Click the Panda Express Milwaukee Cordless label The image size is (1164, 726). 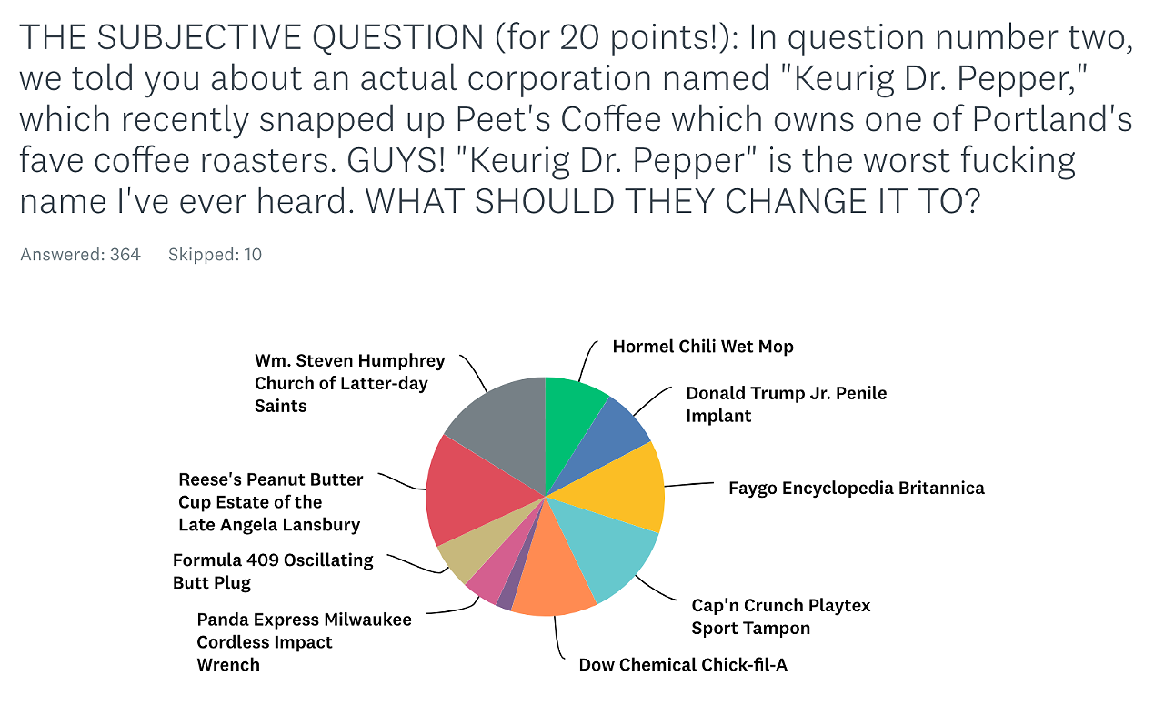(x=304, y=642)
